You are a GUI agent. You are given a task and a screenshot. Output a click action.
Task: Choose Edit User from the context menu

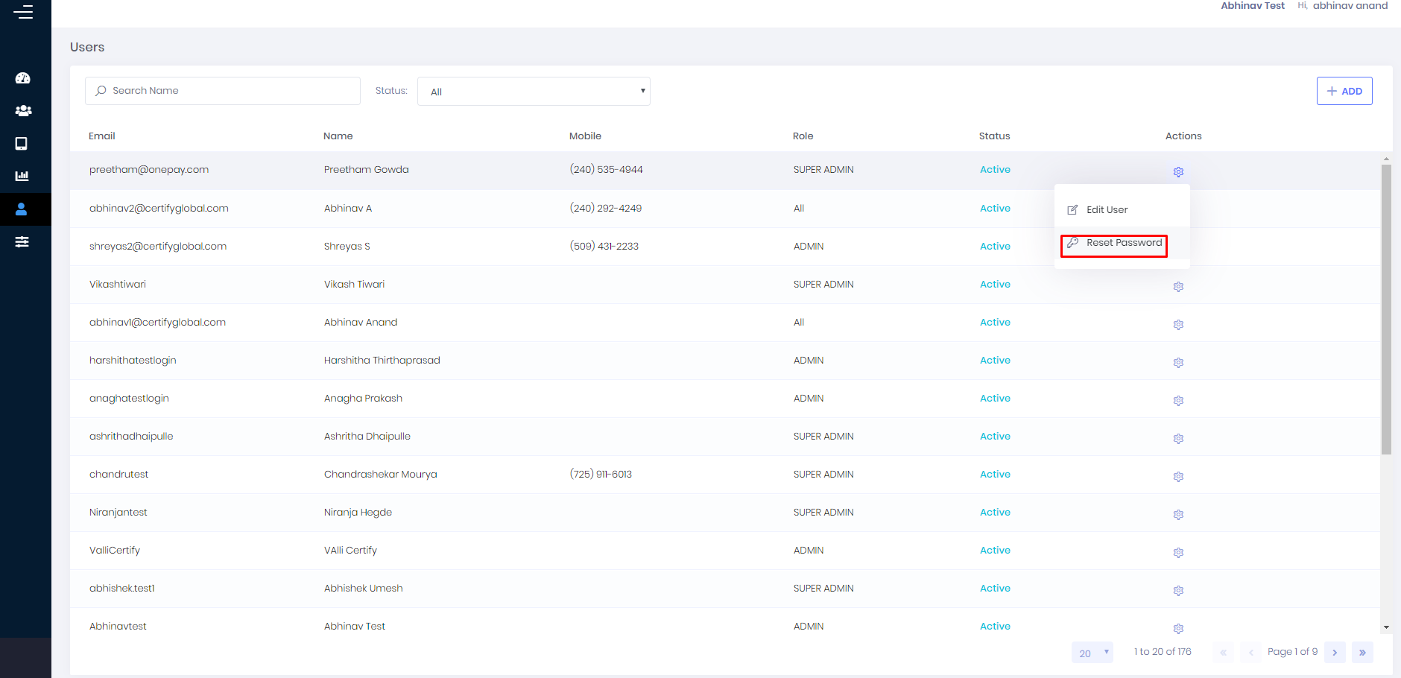1107,210
